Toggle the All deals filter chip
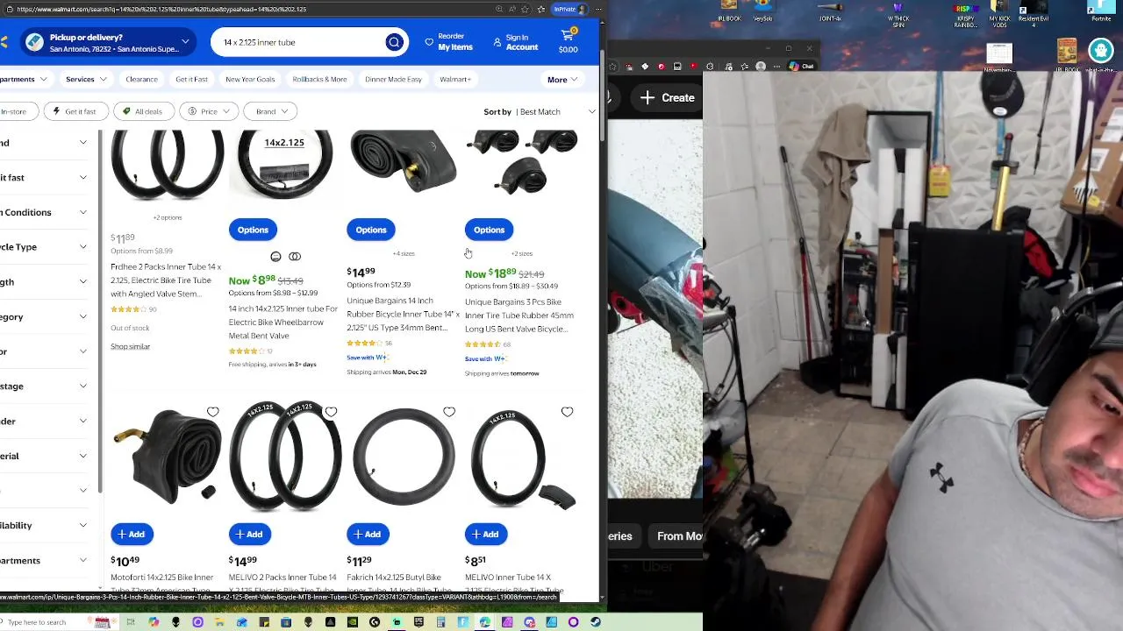 tap(143, 111)
